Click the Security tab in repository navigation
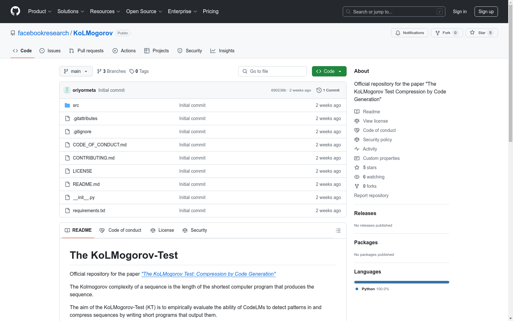Viewport: 513px width, 321px height. pos(190,51)
